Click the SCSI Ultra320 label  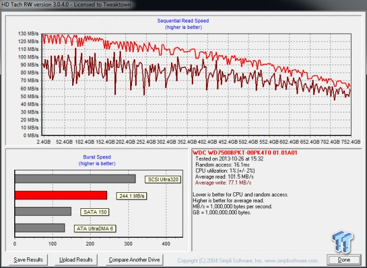point(163,180)
